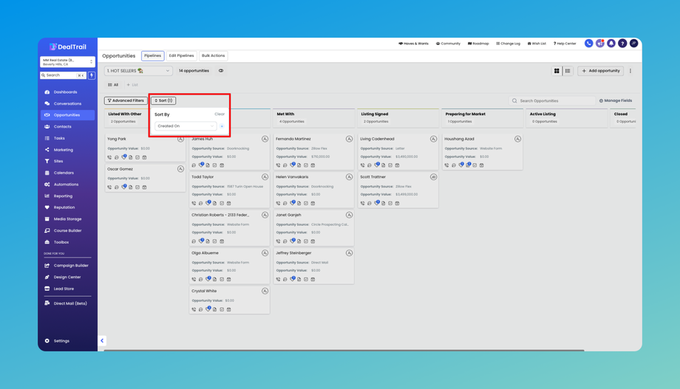Open Campaign Builder in the sidebar
This screenshot has height=389, width=680.
click(67, 266)
